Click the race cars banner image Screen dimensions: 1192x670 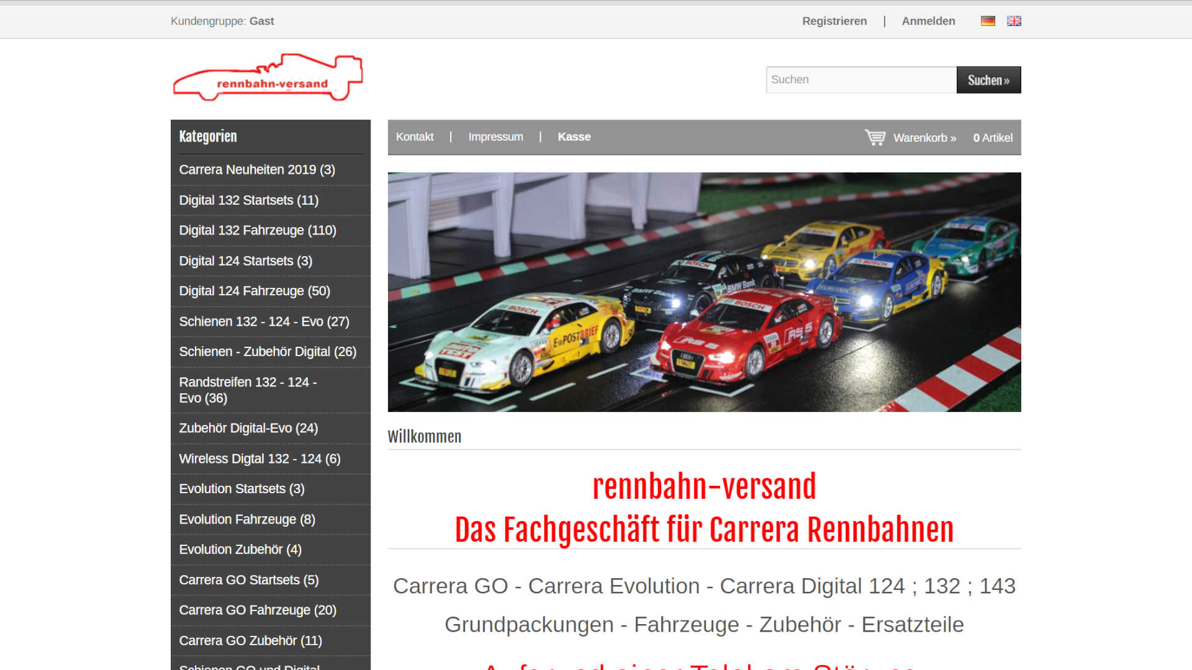coord(704,292)
